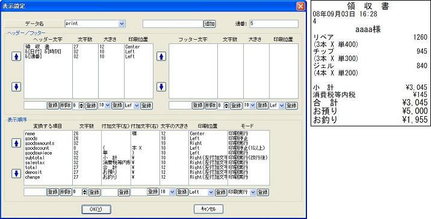This screenshot has width=431, height=219.
Task: Click the 追加 button beside data name field
Action: coord(209,24)
